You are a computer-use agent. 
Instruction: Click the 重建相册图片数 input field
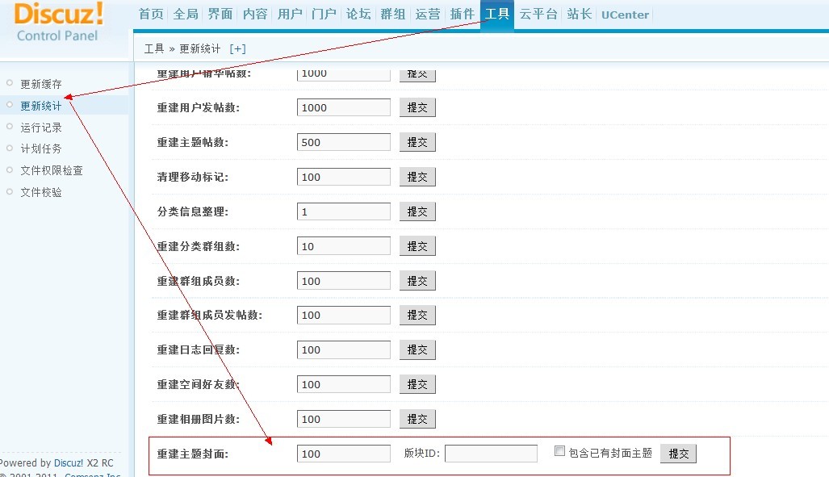click(x=344, y=420)
